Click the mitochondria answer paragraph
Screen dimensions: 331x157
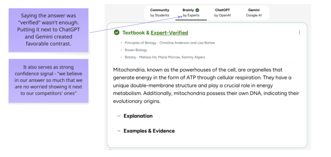coord(206,86)
